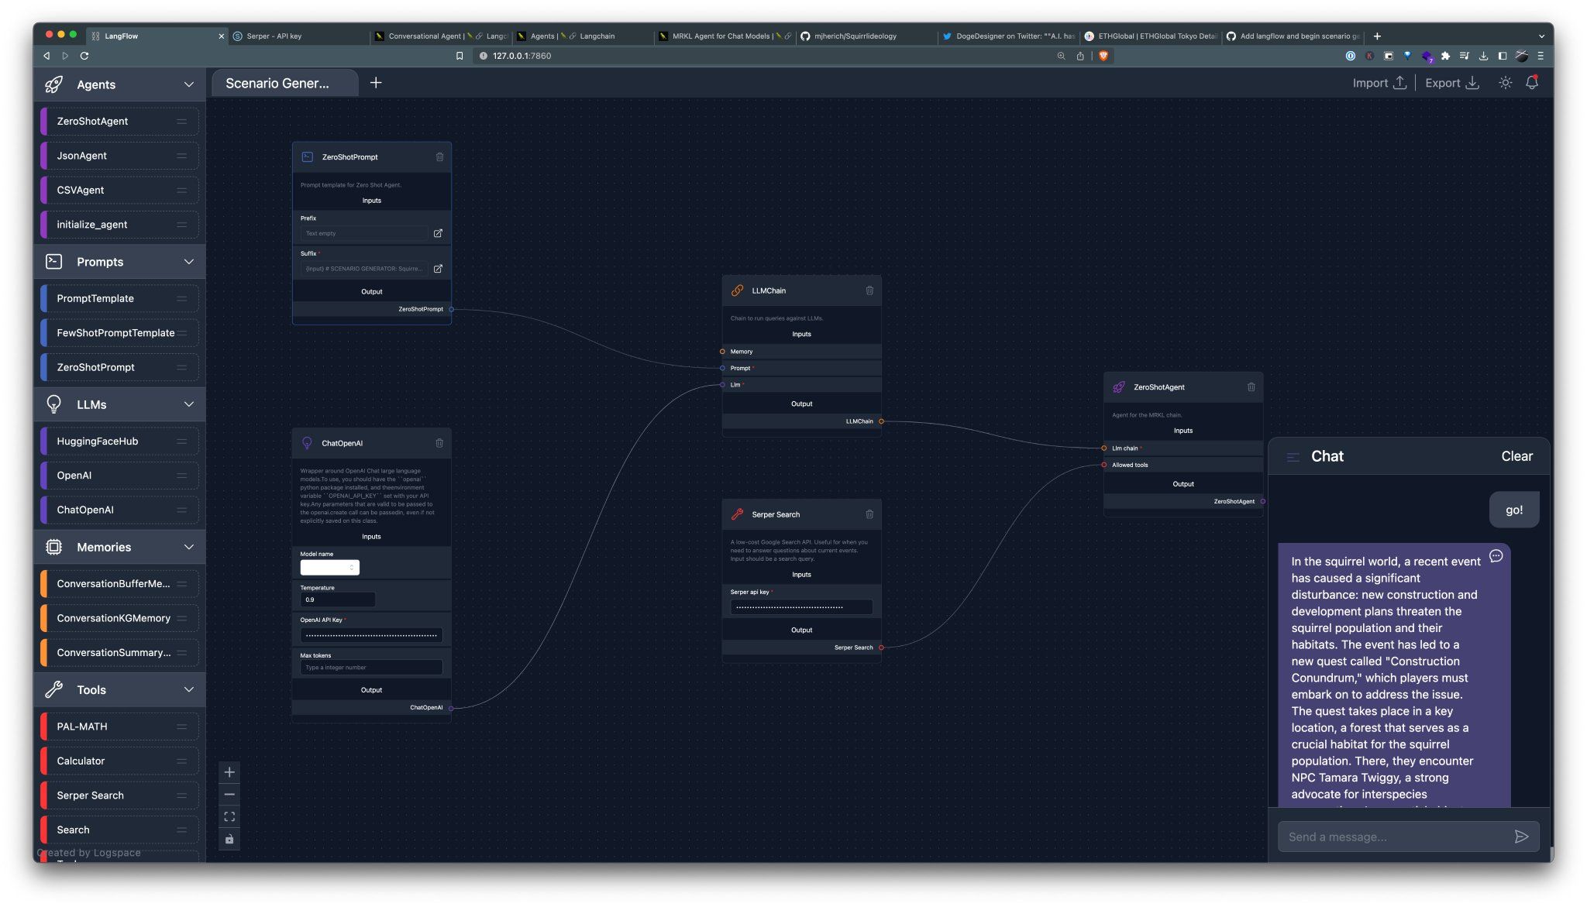
Task: Click the Import button
Action: click(1379, 83)
